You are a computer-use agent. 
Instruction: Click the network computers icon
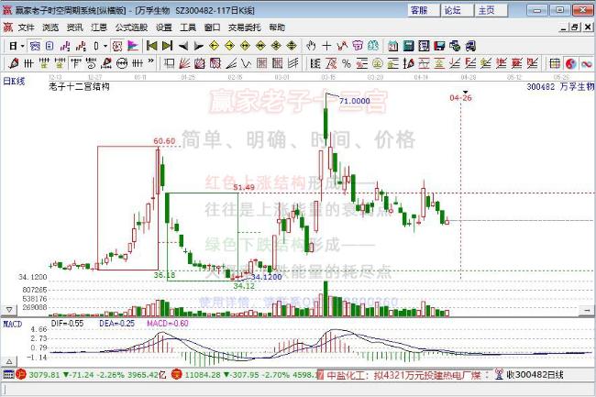click(x=455, y=46)
